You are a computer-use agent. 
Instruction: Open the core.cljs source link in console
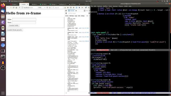tap(84, 41)
